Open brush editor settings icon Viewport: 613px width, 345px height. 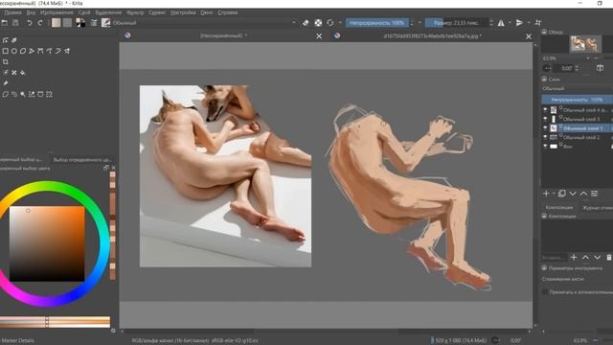[x=94, y=23]
